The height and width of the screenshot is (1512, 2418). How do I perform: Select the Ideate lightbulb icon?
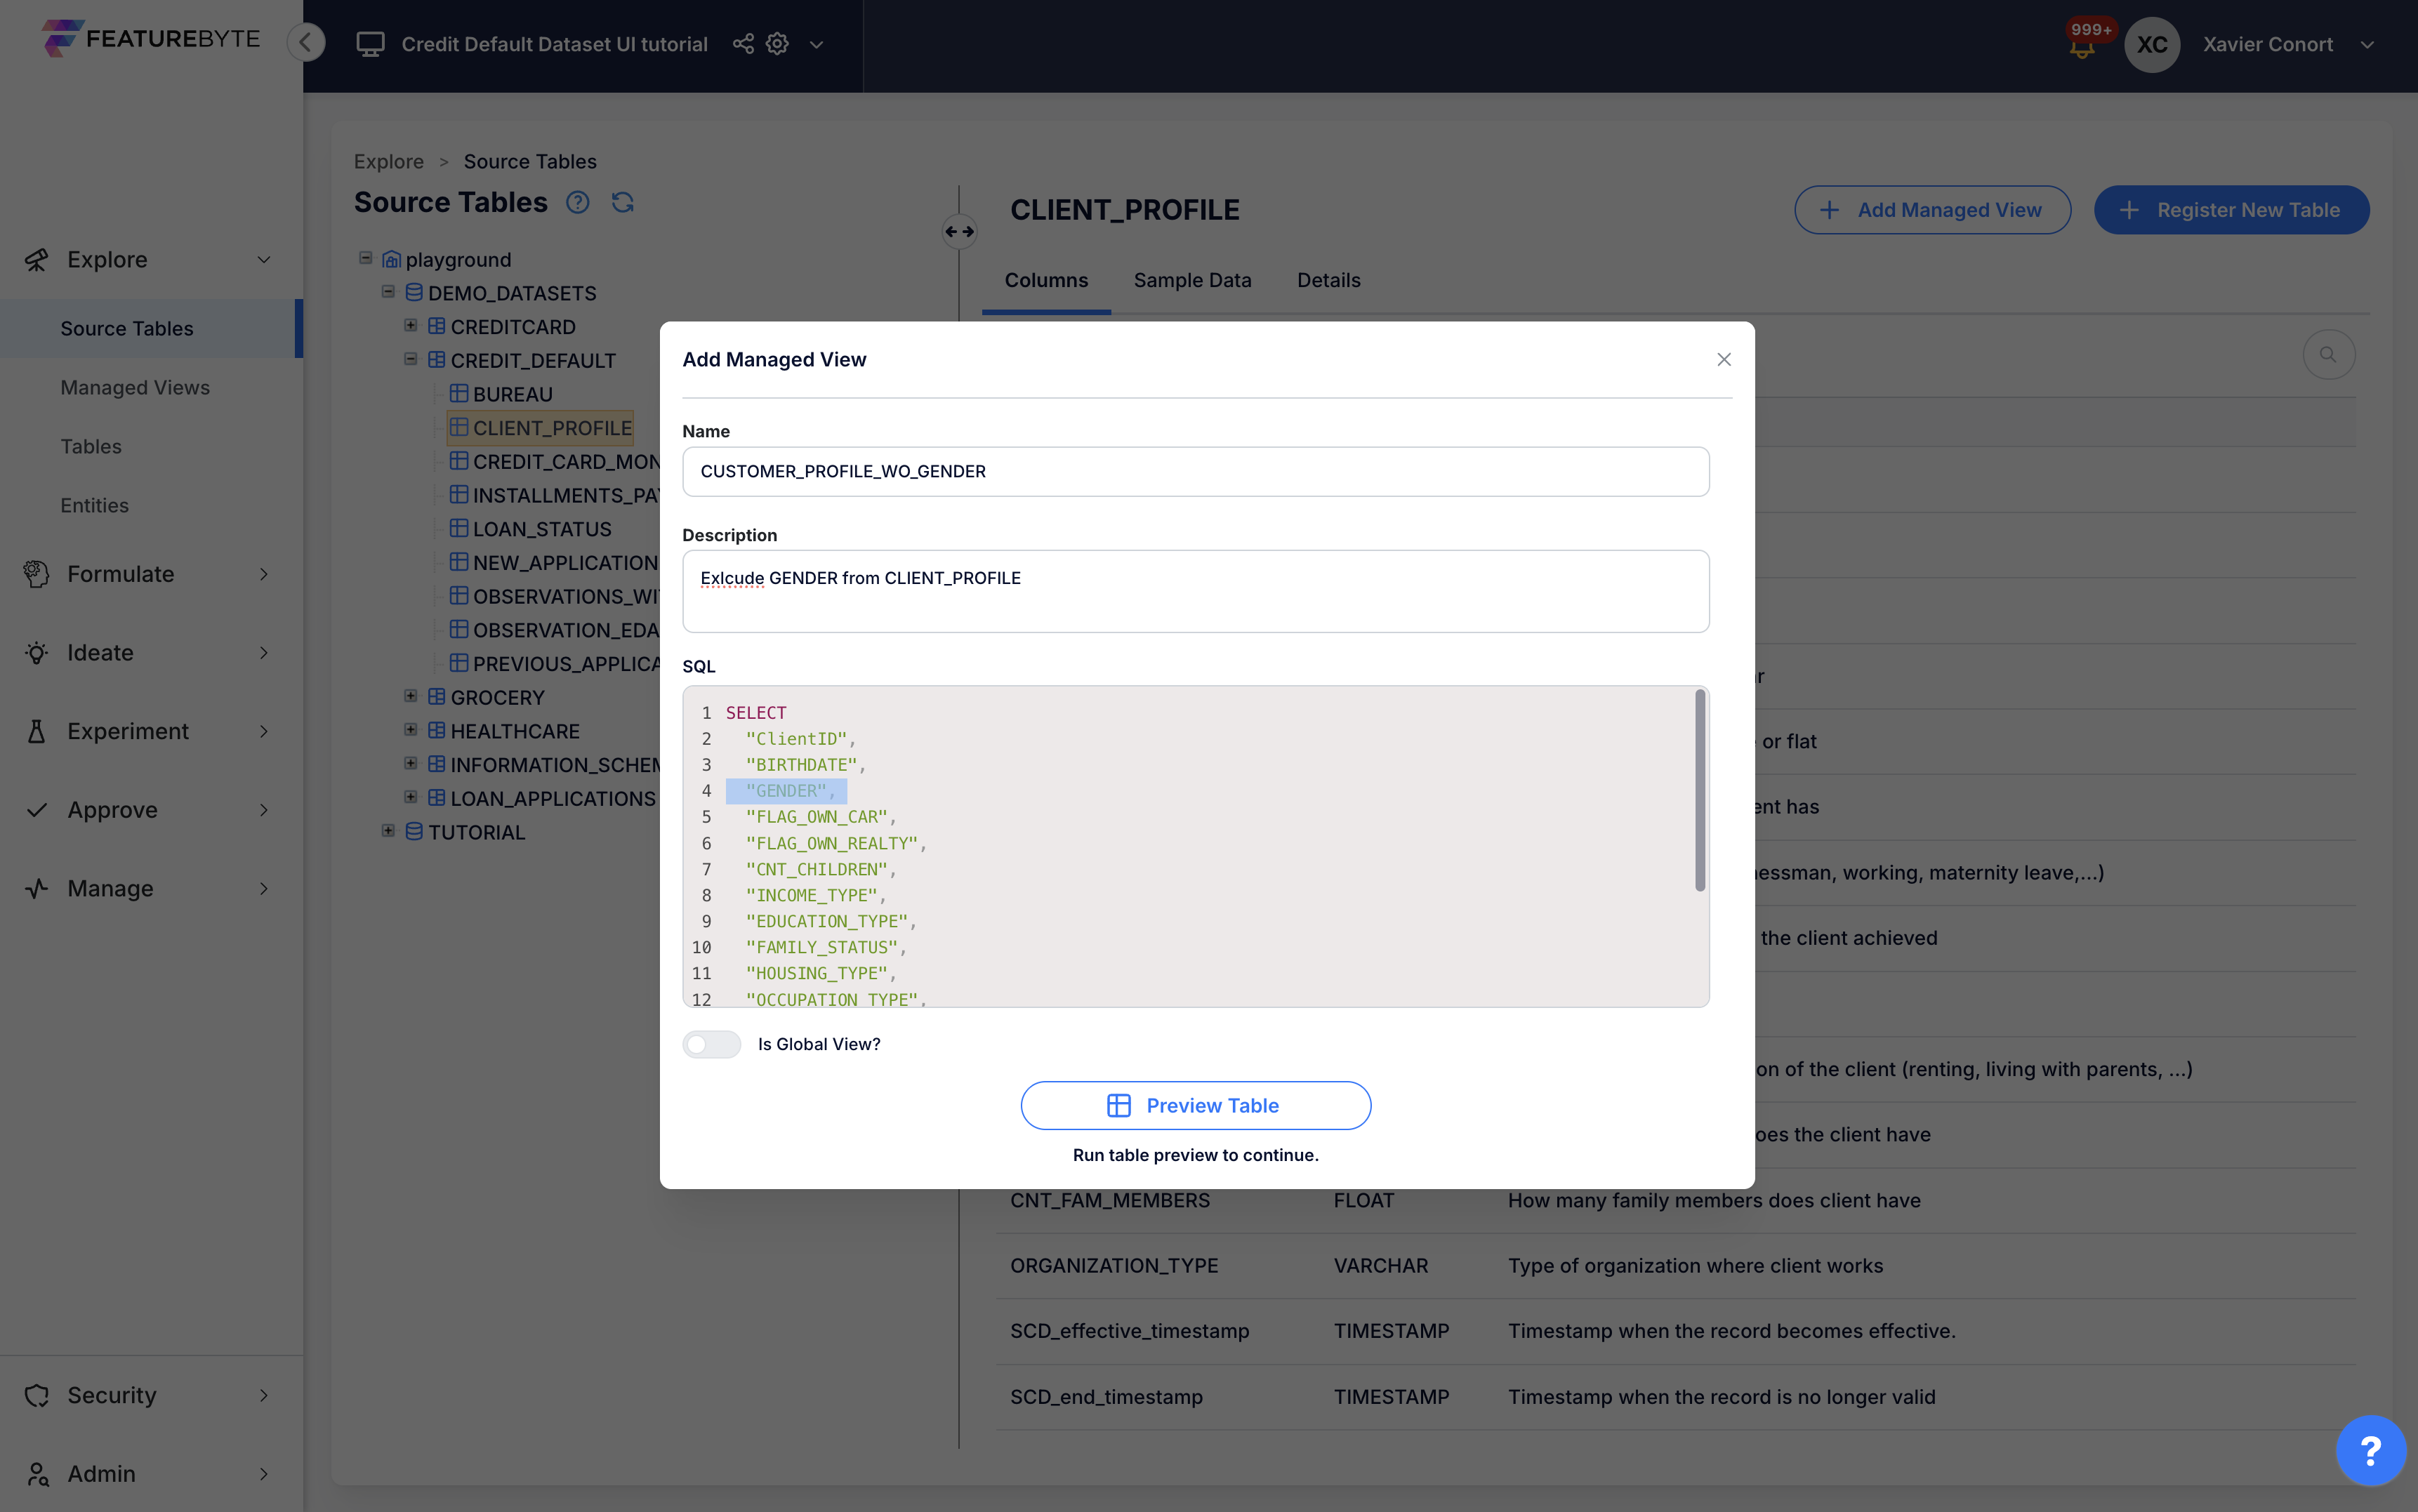pos(36,652)
